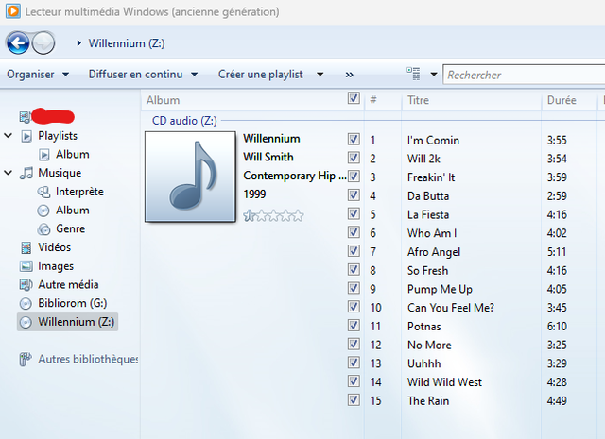Select the track So Fresh
605x439 pixels.
427,271
